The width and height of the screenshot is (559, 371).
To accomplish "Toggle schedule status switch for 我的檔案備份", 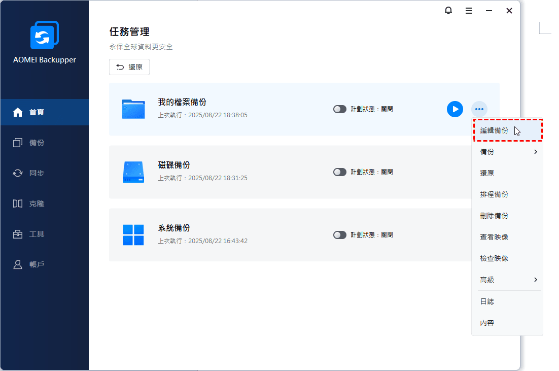I will 340,109.
